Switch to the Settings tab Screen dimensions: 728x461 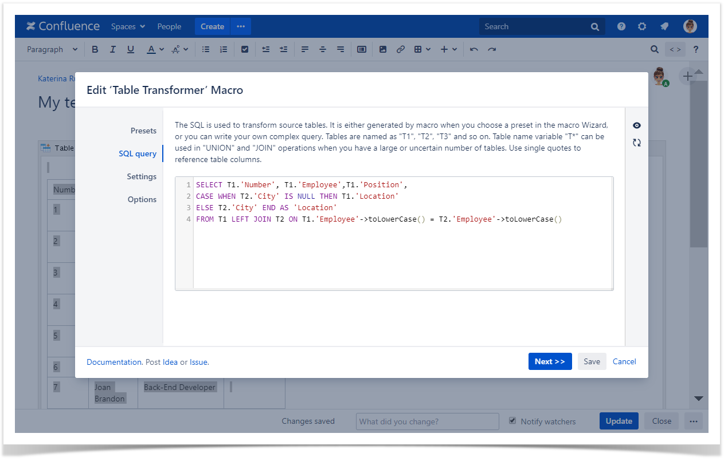pos(142,176)
